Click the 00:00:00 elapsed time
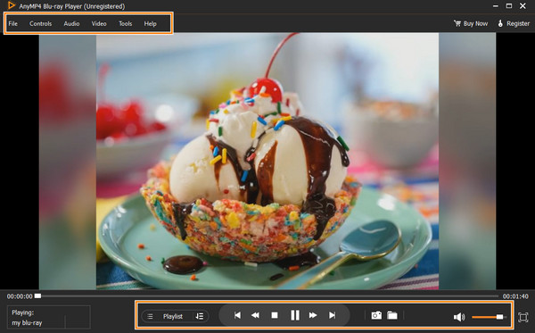 pyautogui.click(x=20, y=296)
